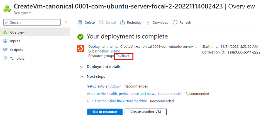This screenshot has width=261, height=120.
Task: Click Recommended text beside Monitor VM health
Action: click(197, 94)
